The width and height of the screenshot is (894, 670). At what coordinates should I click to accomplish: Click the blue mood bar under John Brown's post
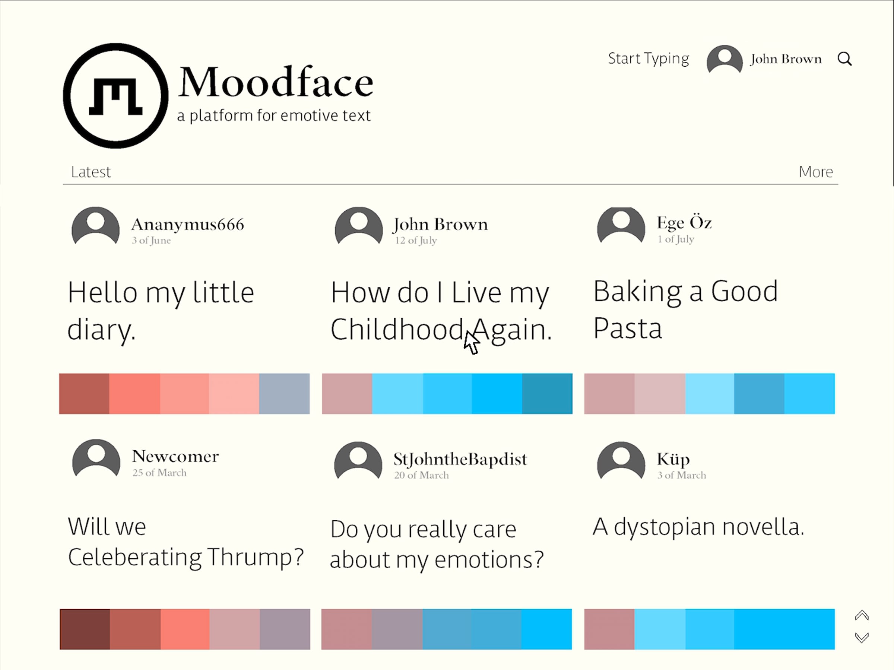coord(447,394)
